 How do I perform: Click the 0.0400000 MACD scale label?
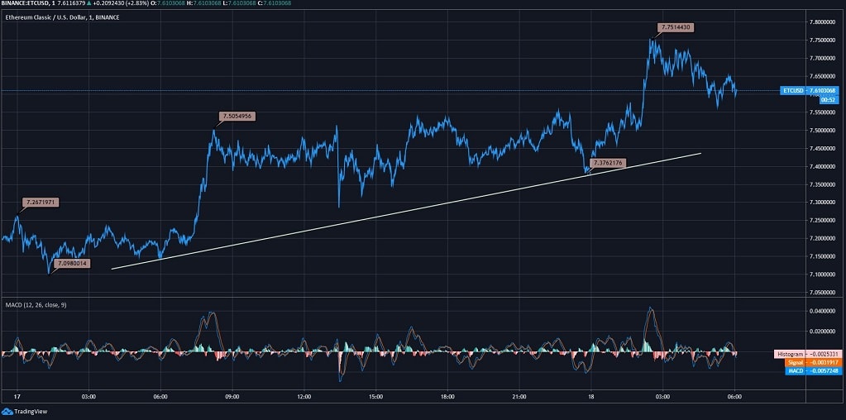point(823,311)
